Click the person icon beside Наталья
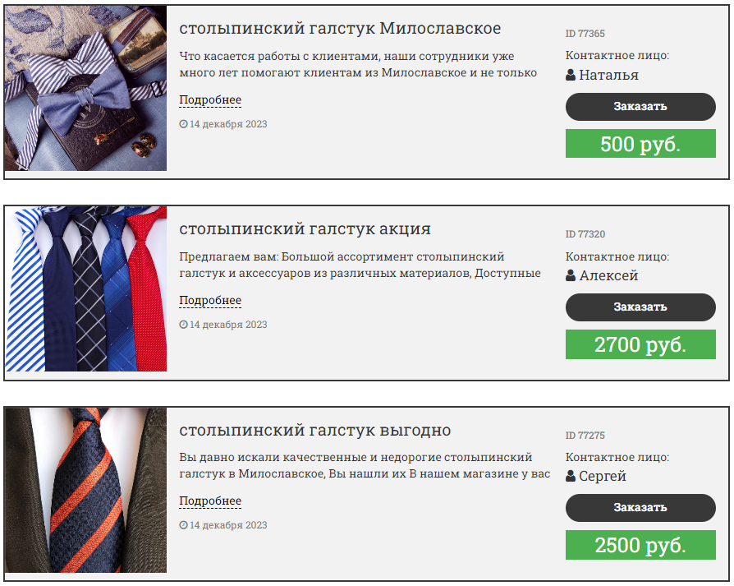This screenshot has width=734, height=586. coord(570,75)
